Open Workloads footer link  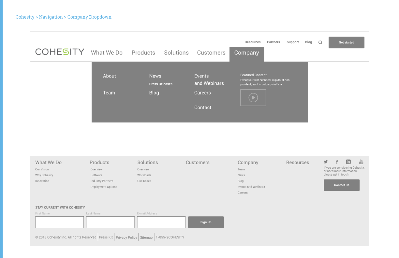144,175
